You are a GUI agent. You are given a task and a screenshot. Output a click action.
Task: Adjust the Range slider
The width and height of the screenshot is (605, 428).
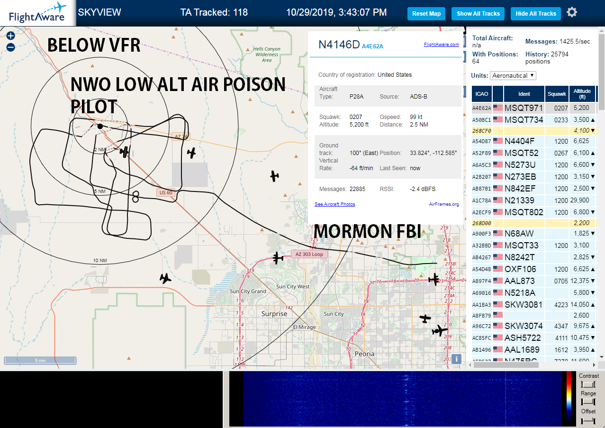click(x=589, y=402)
